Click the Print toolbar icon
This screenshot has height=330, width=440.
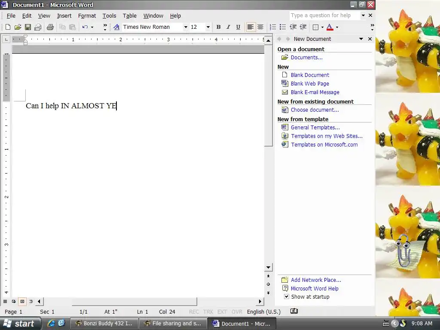50,27
